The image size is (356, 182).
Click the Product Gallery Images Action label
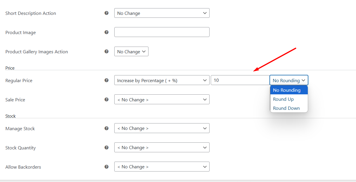[37, 52]
